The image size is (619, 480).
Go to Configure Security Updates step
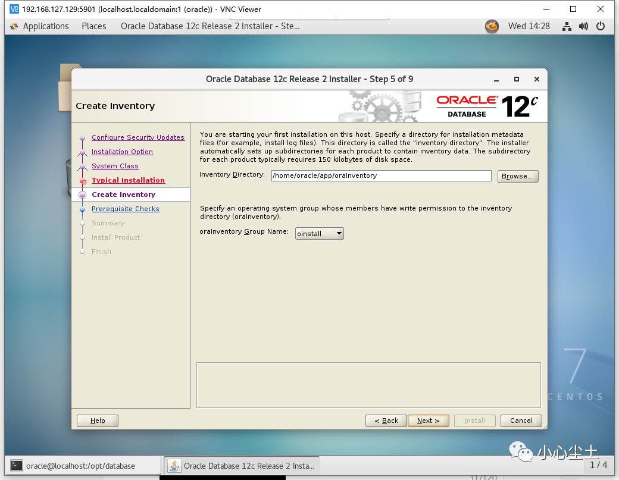tap(137, 137)
